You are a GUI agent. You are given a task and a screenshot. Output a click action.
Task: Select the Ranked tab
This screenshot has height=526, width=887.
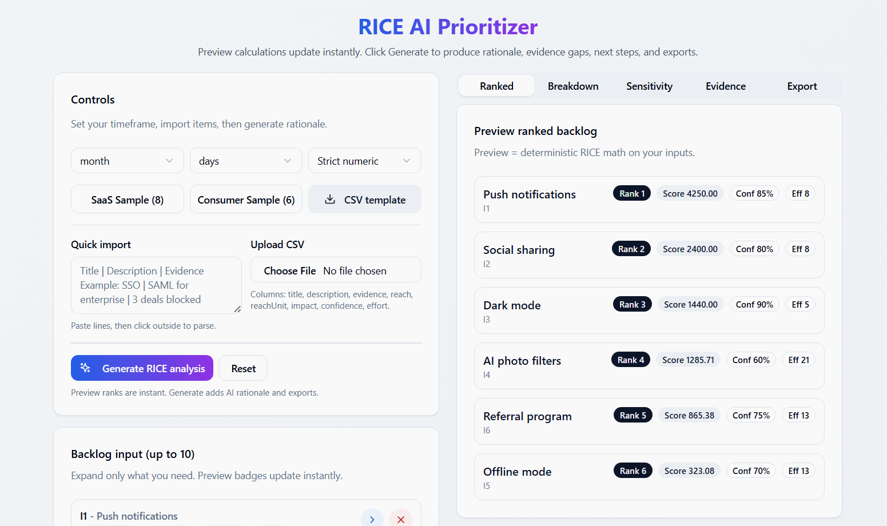(496, 86)
